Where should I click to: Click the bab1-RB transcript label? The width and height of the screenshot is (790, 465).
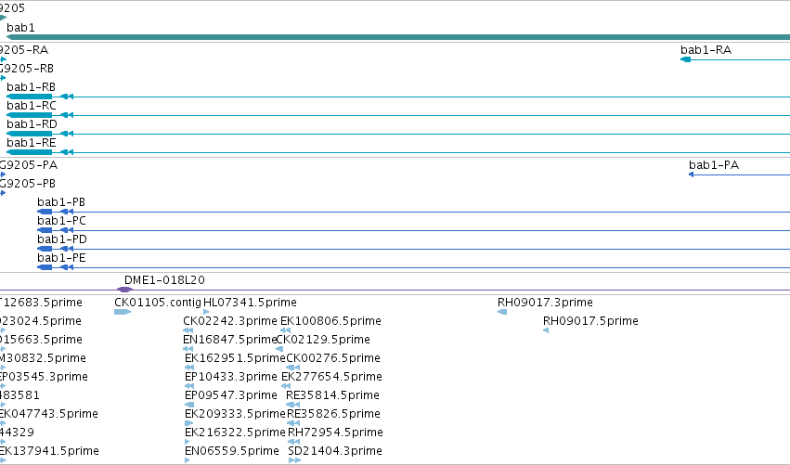pyautogui.click(x=32, y=87)
